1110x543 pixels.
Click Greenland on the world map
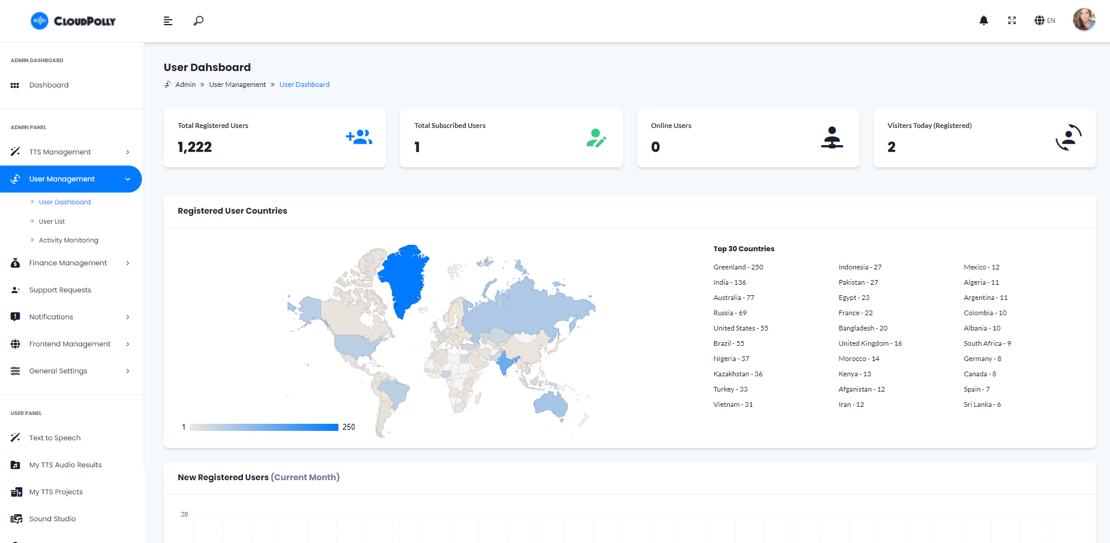click(x=402, y=276)
